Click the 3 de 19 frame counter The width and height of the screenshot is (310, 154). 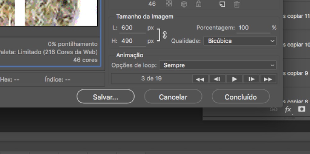coord(152,79)
